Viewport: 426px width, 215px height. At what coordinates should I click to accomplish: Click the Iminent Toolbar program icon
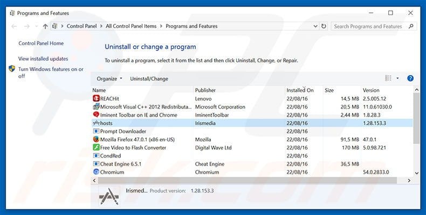[x=96, y=114]
